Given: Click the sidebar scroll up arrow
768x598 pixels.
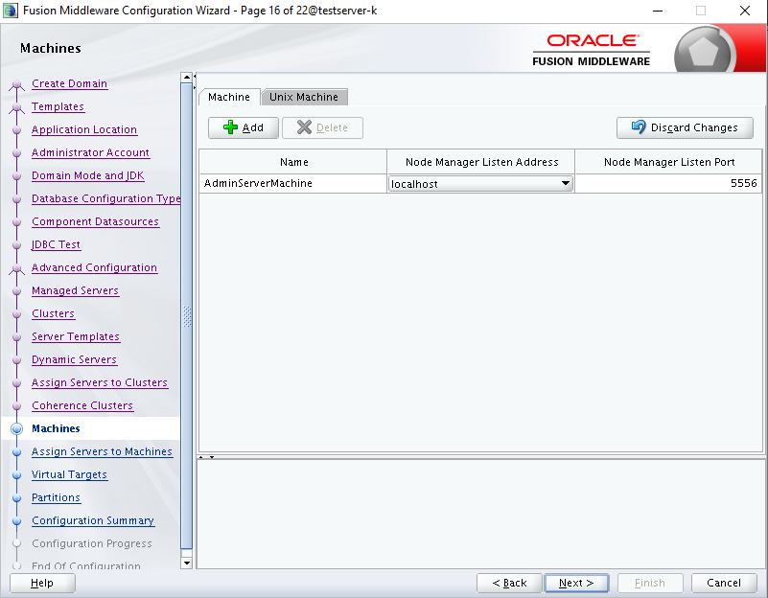Looking at the screenshot, I should tap(186, 78).
